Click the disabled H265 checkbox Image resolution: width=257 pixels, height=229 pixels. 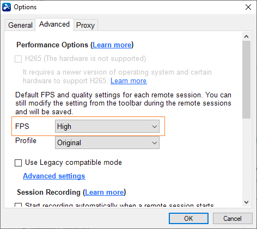tap(18, 59)
